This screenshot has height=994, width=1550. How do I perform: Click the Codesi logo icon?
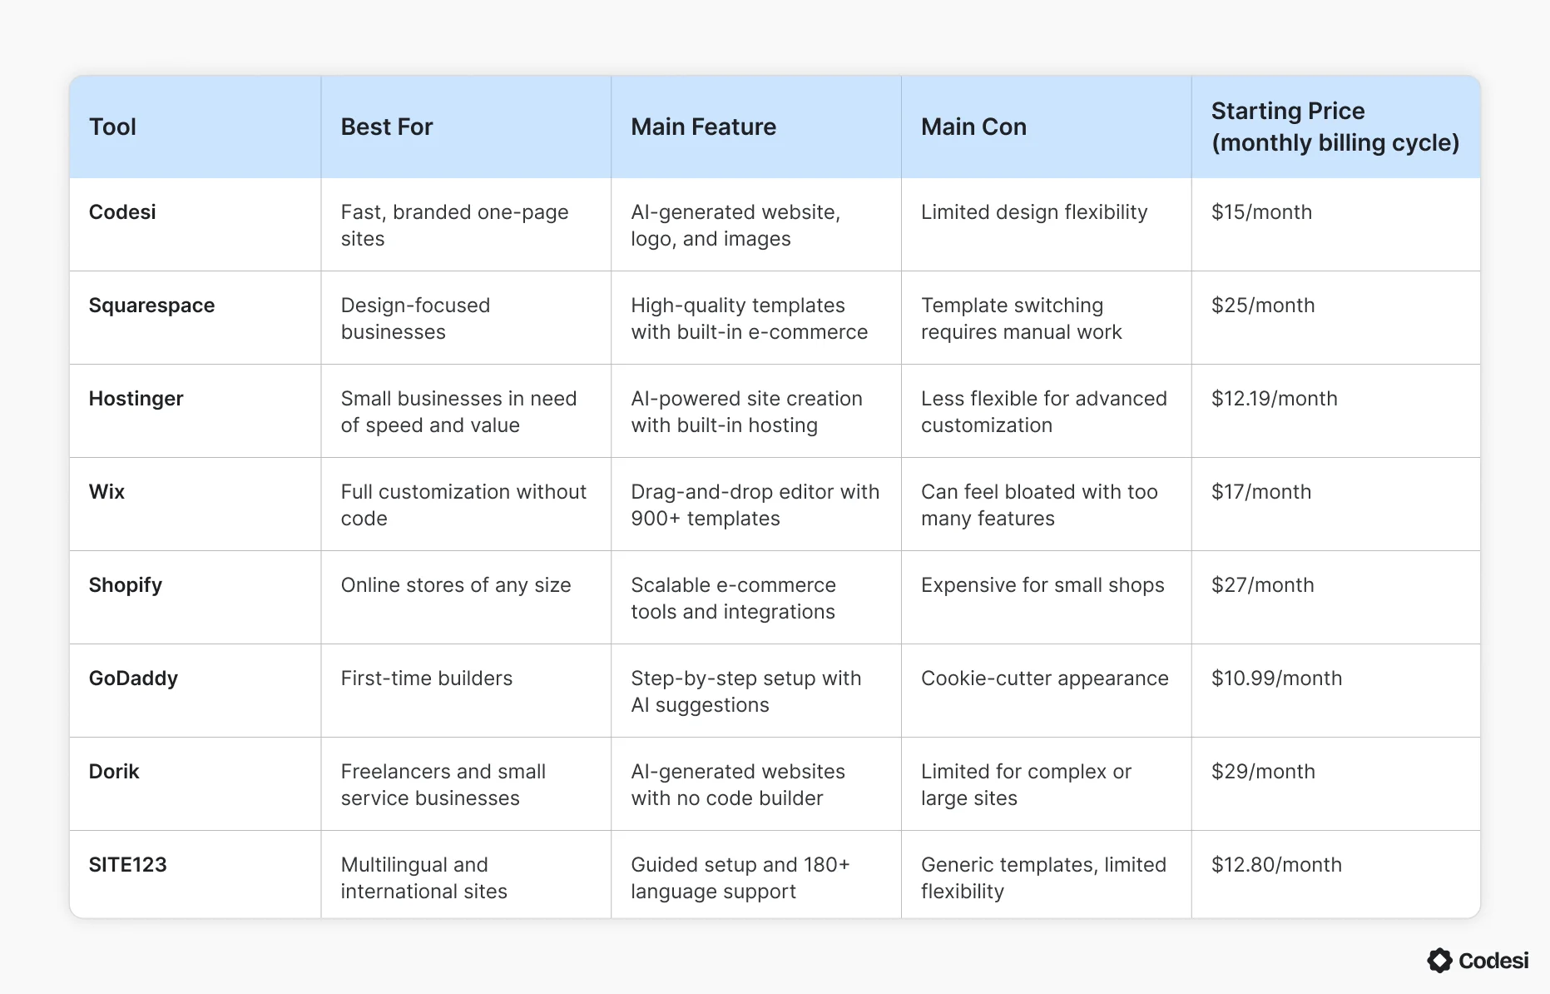tap(1439, 961)
